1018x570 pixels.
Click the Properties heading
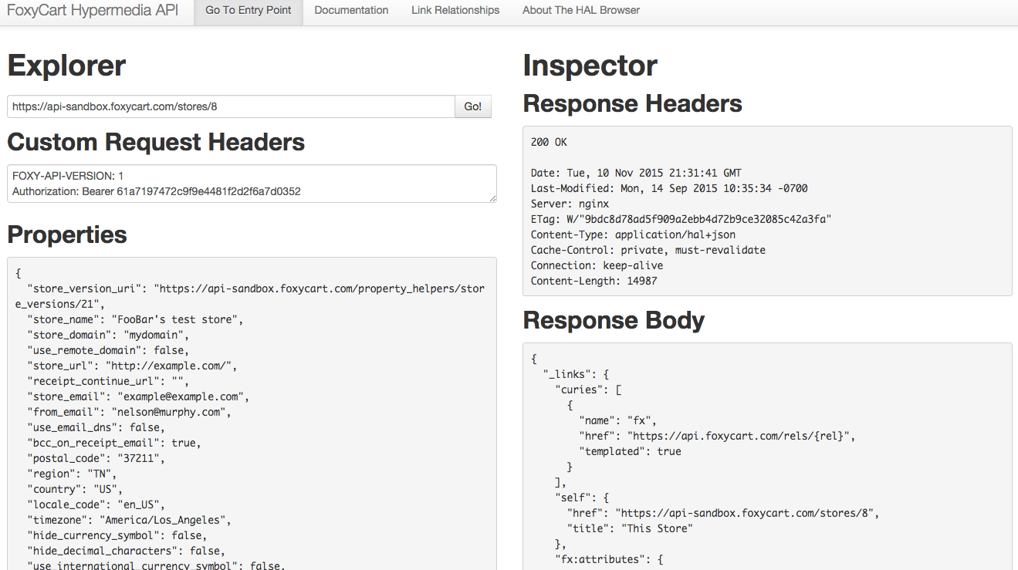point(67,234)
